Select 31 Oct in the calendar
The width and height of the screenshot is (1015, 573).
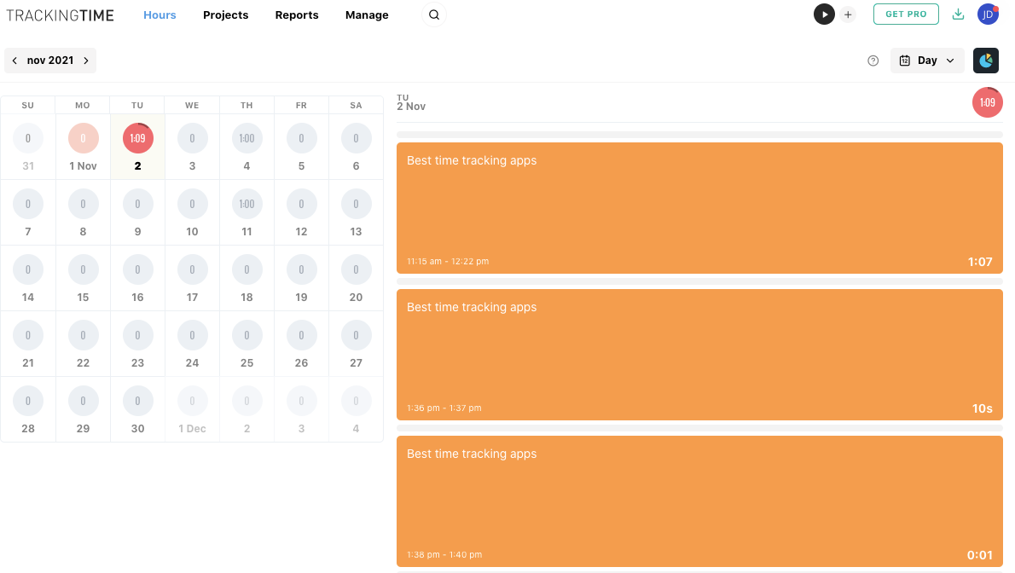click(x=28, y=147)
